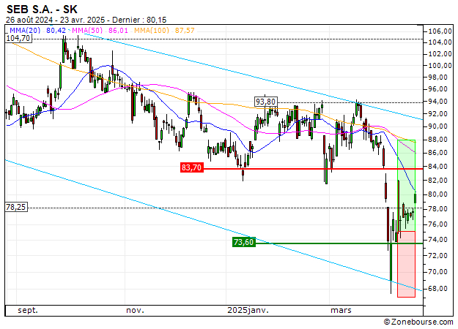
Task: Click the MMA(20) value 80,42
Action: (56, 30)
